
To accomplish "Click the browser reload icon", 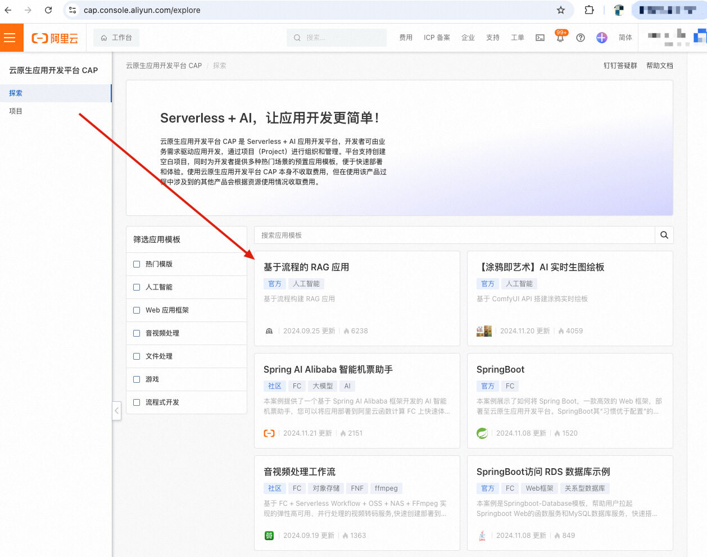I will [x=48, y=10].
